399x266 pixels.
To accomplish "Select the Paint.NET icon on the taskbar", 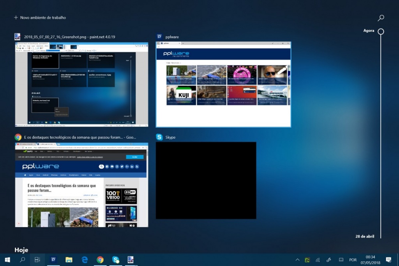I will [131, 259].
